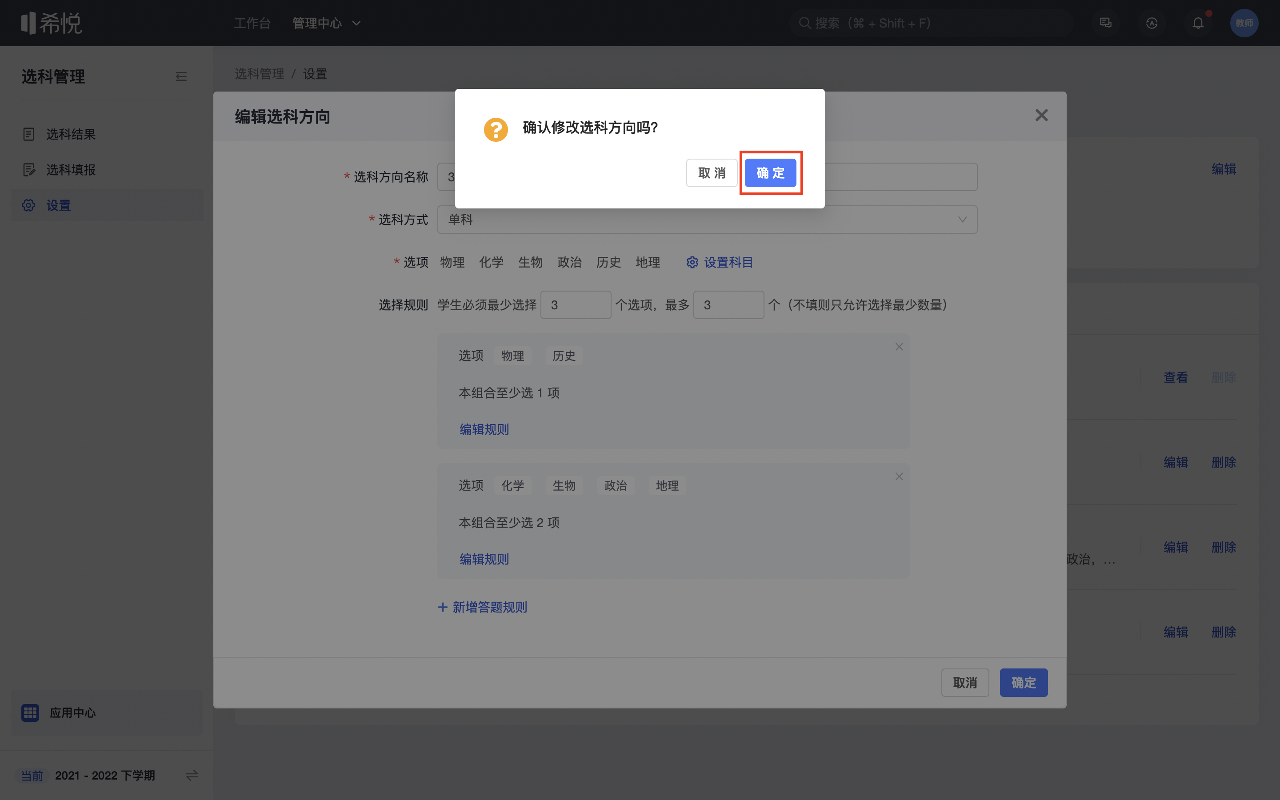Click 新增答题规则
This screenshot has width=1280, height=800.
pyautogui.click(x=483, y=608)
